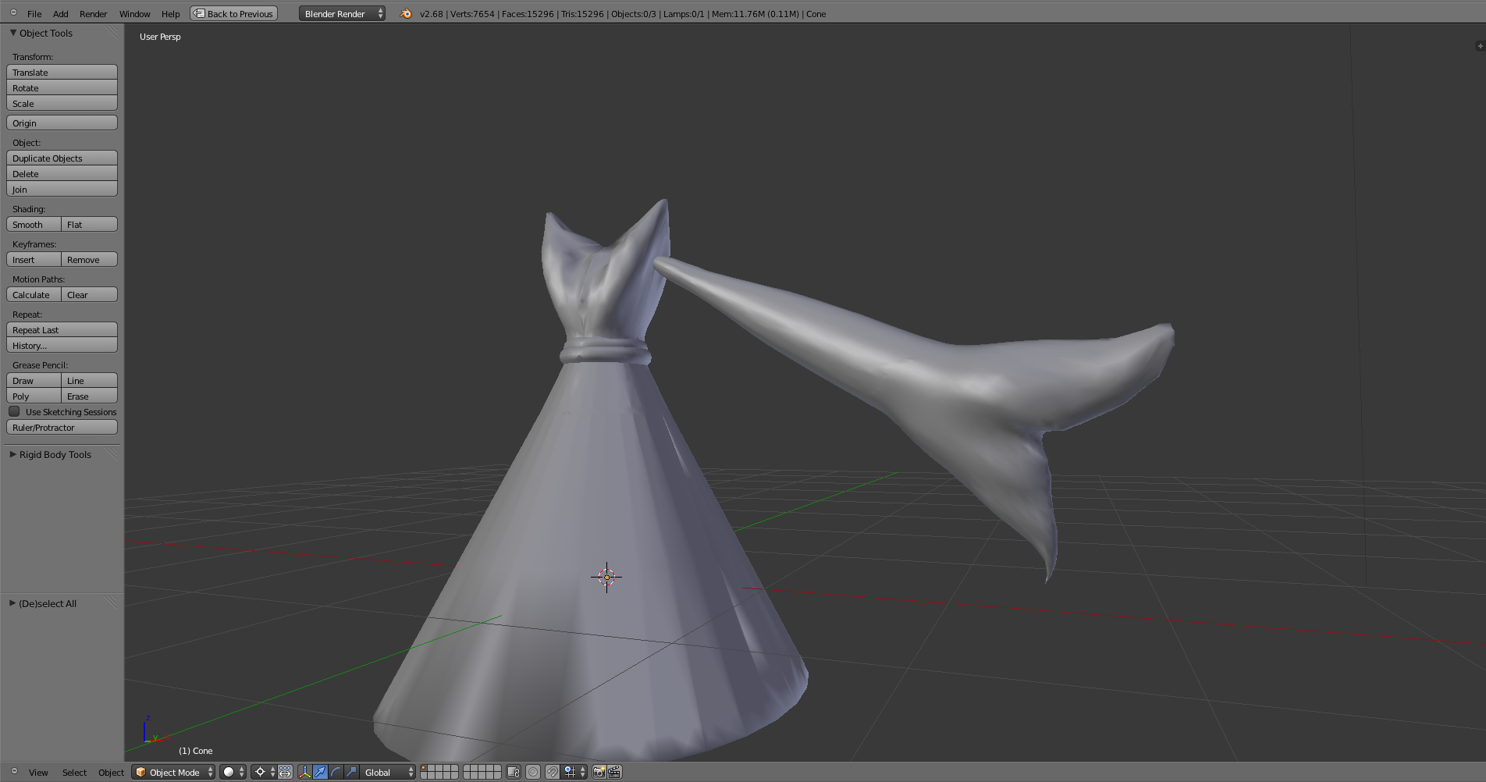Open Object menu in 3D header
The width and height of the screenshot is (1486, 782).
pos(111,772)
